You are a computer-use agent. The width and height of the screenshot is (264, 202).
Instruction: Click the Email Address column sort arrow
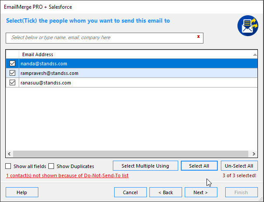255,55
